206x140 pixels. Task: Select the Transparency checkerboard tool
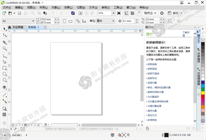point(4,115)
